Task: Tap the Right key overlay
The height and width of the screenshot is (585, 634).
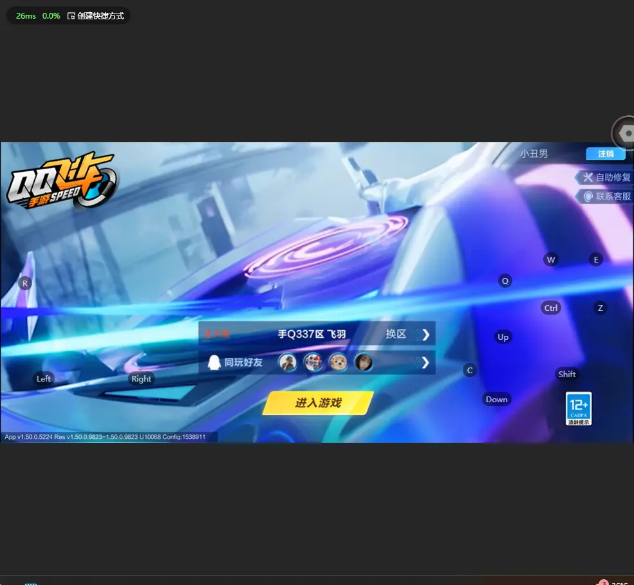Action: point(141,379)
